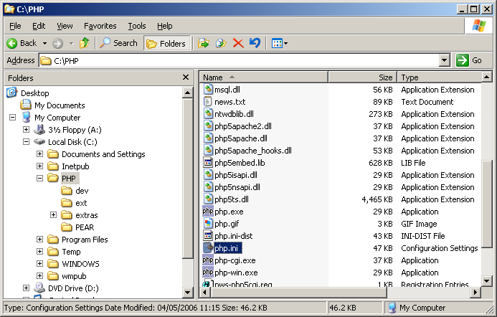Open the Address bar dropdown list
Screen dimensions: 497x317
tap(444, 61)
